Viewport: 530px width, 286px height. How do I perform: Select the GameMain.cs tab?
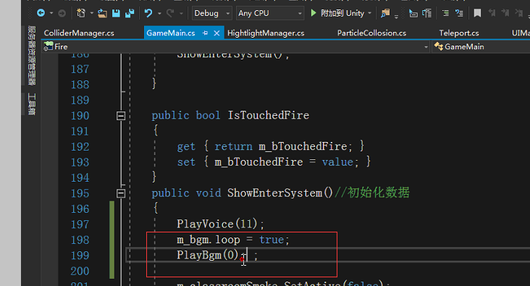[x=171, y=33]
